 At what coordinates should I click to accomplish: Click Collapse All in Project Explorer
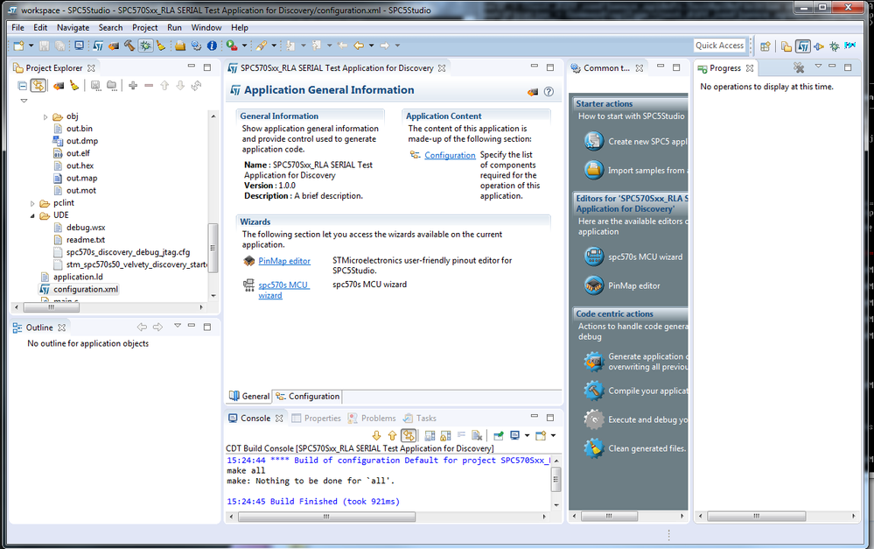[x=22, y=85]
